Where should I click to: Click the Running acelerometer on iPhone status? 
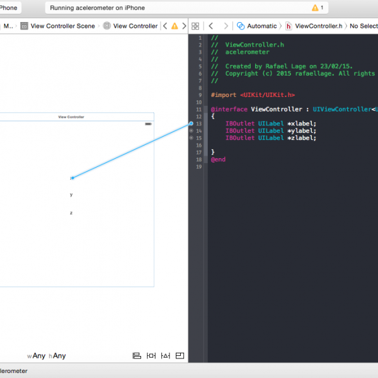[98, 8]
